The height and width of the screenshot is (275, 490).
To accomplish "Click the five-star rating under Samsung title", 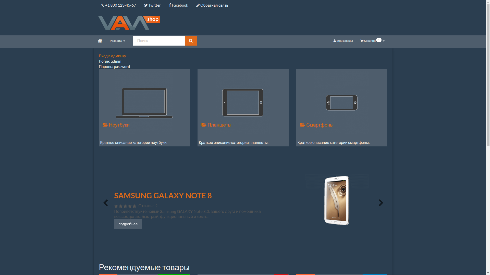I will 125,206.
